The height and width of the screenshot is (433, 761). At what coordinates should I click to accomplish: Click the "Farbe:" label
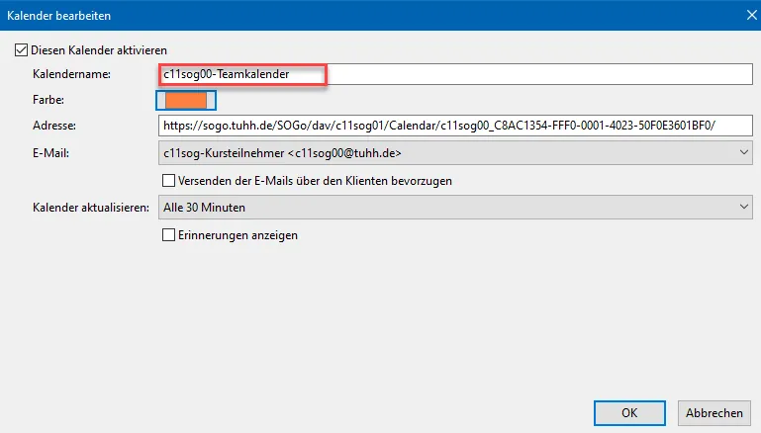pyautogui.click(x=48, y=100)
